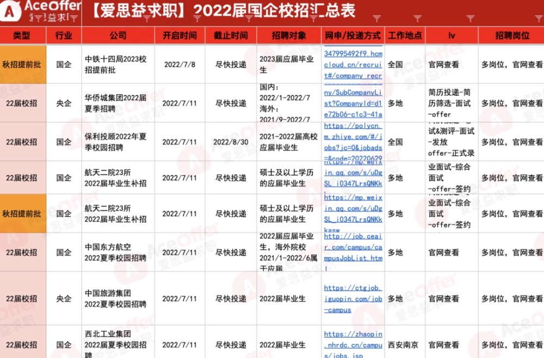Select the 2022/7/11 start date for 华侨城集团
The height and width of the screenshot is (358, 544).
[x=180, y=103]
